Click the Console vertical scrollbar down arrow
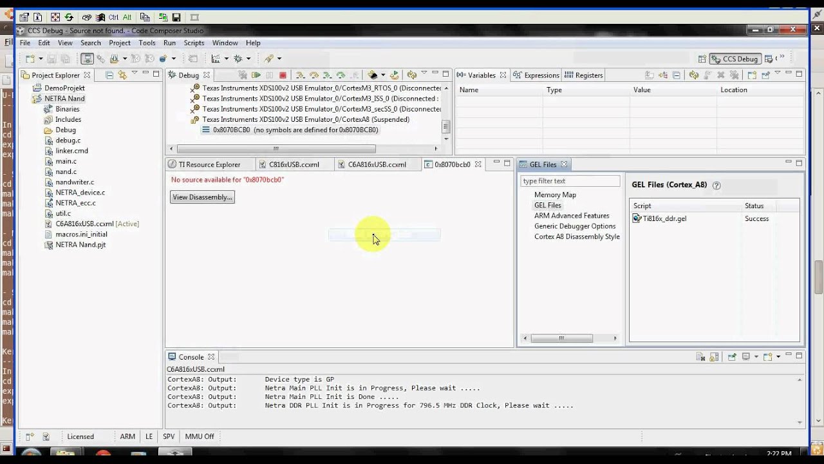Image resolution: width=824 pixels, height=464 pixels. 800,422
